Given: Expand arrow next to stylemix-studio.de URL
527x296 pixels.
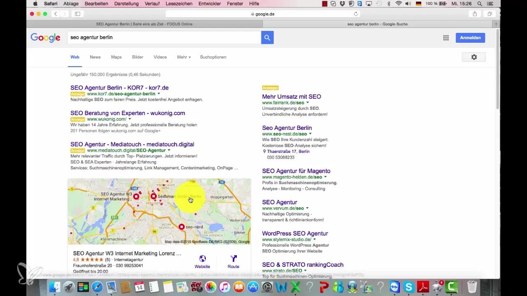Looking at the screenshot, I should coord(315,240).
